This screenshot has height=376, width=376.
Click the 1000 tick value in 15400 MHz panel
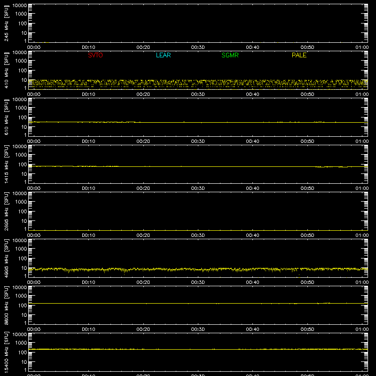pyautogui.click(x=21, y=343)
